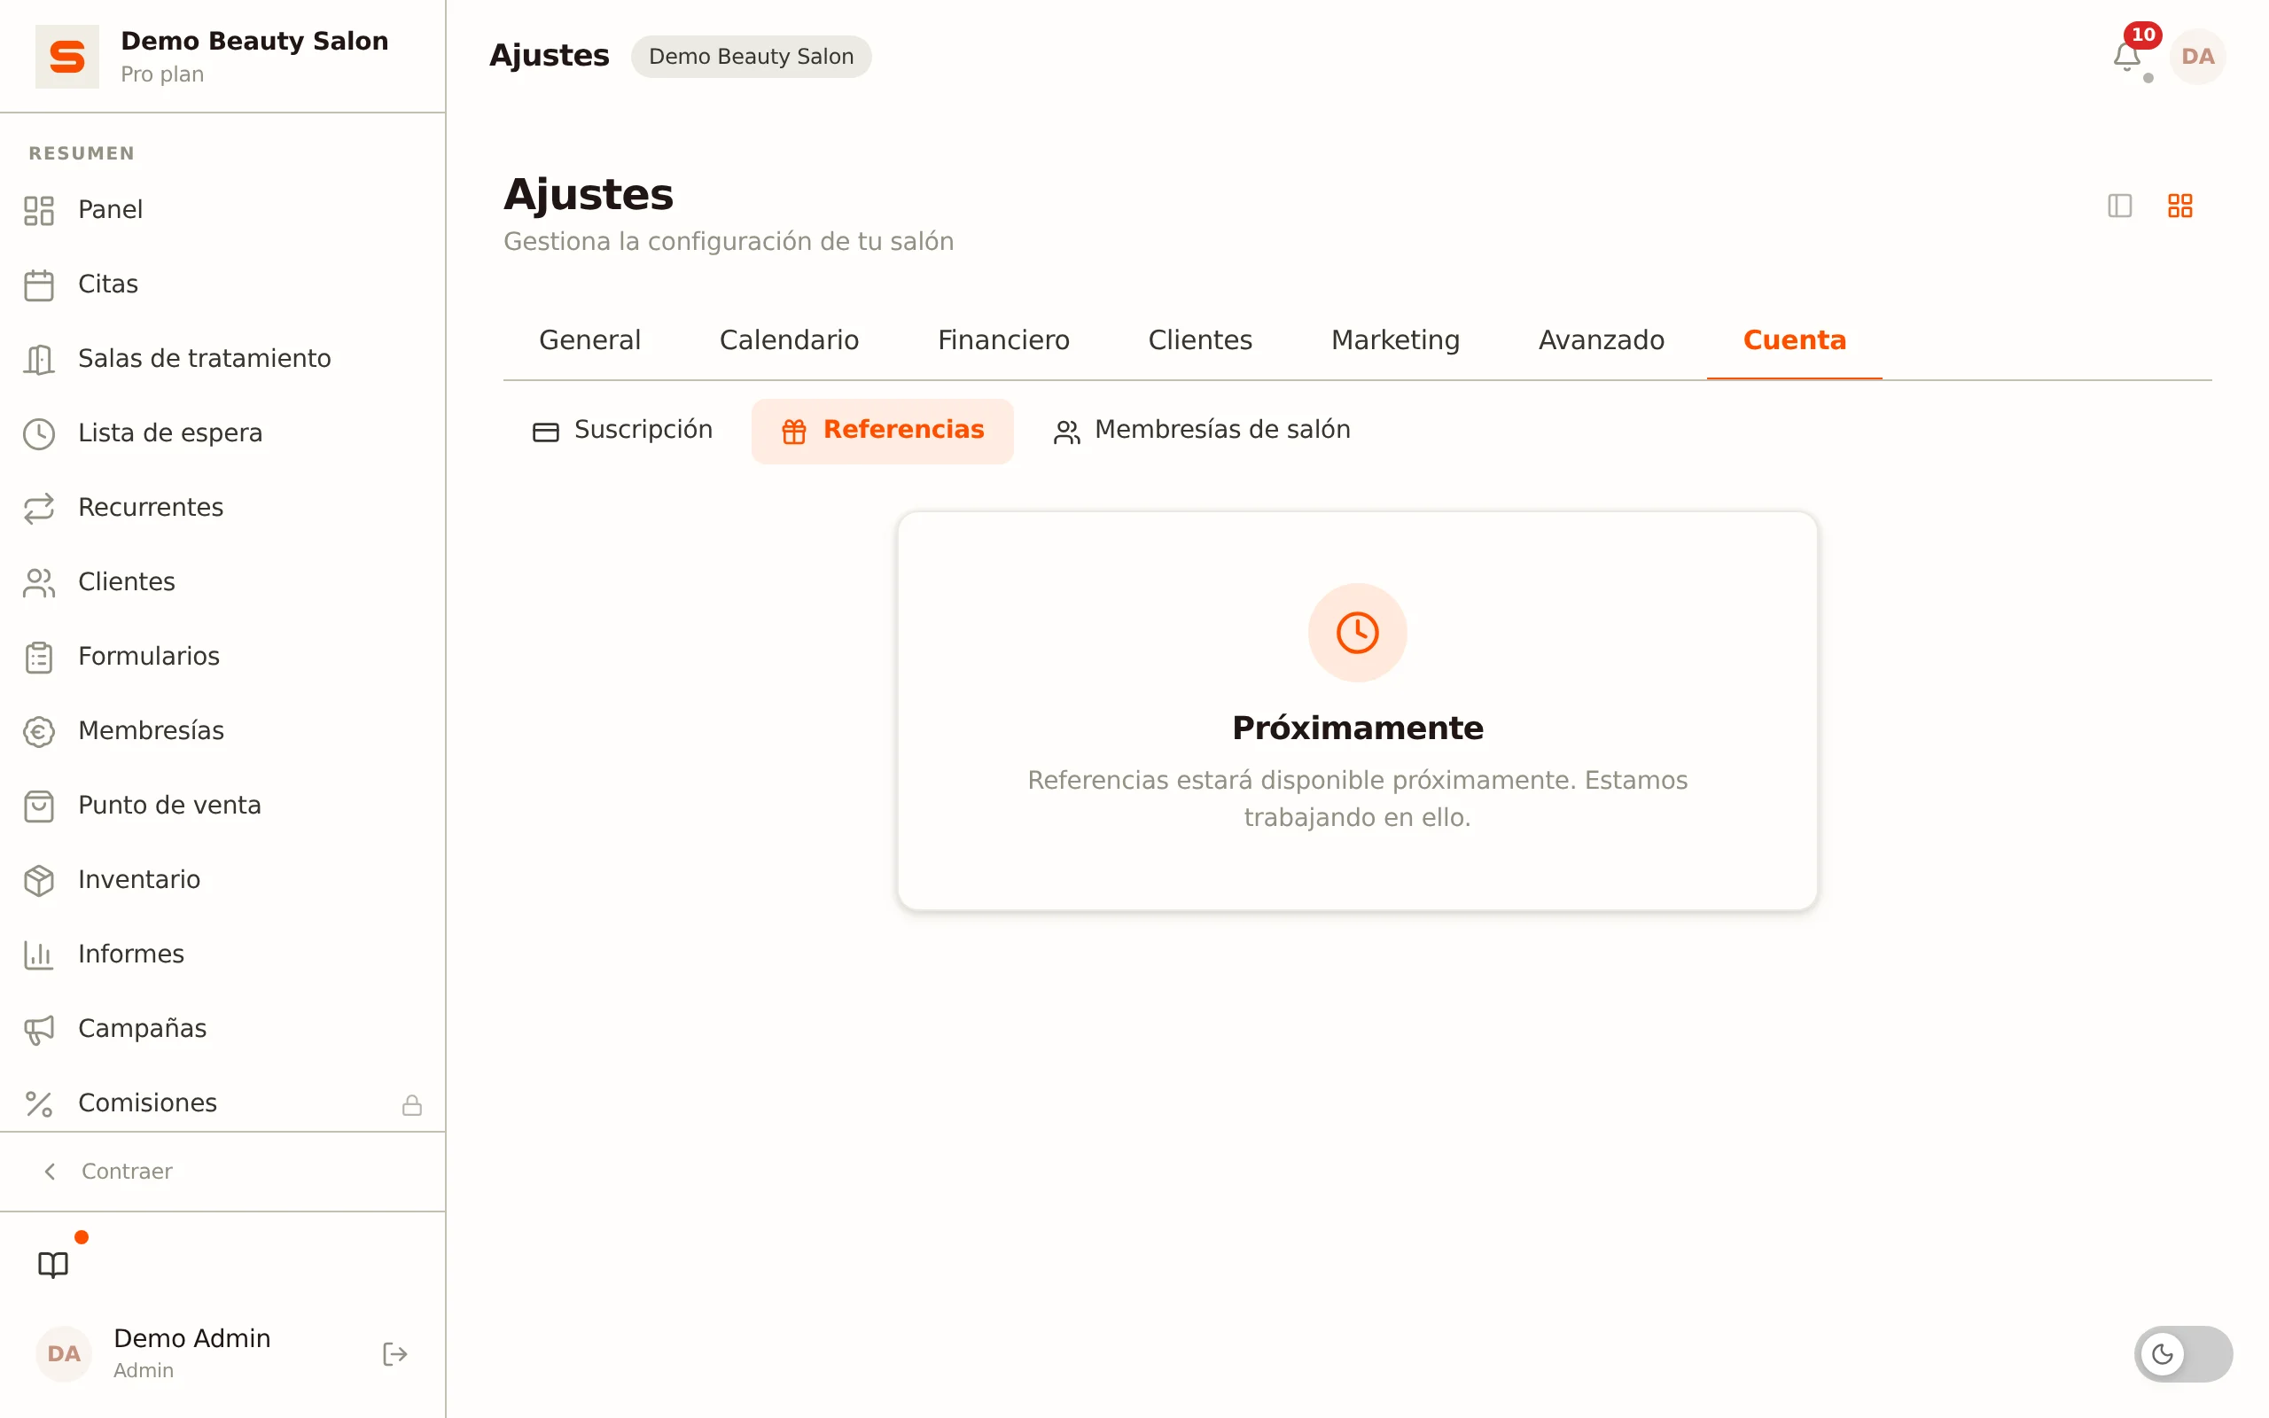Open the help book icon
This screenshot has width=2269, height=1418.
pos(53,1264)
